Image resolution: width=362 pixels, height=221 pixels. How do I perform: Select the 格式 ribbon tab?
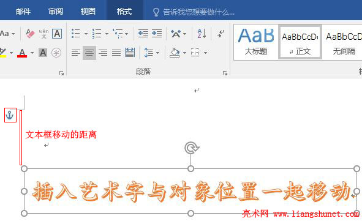pos(124,11)
